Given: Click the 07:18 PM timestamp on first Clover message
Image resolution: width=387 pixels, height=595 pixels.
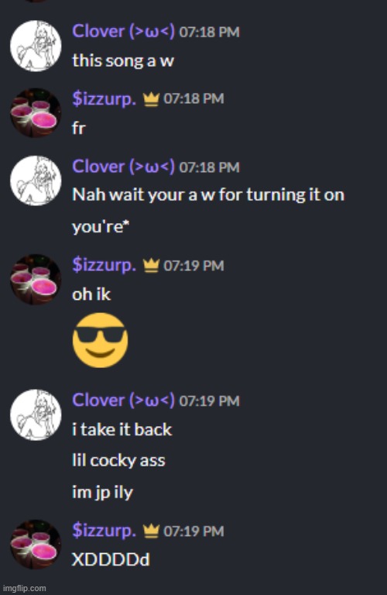Looking at the screenshot, I should tap(209, 33).
